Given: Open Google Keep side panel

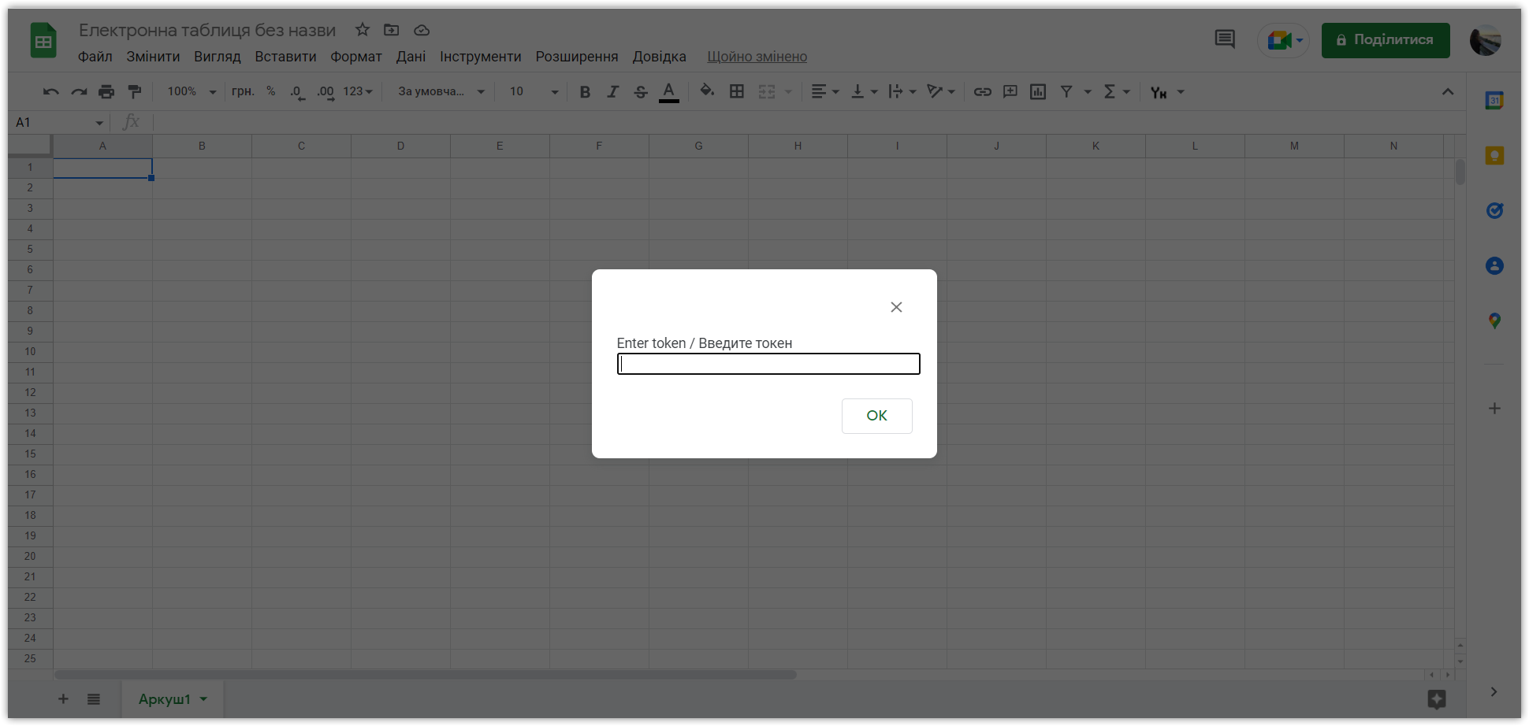Looking at the screenshot, I should (x=1494, y=156).
